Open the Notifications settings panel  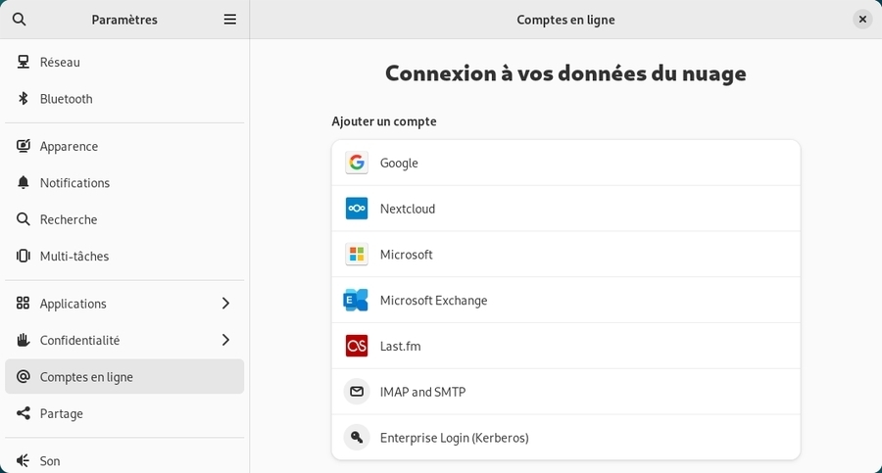click(x=124, y=183)
